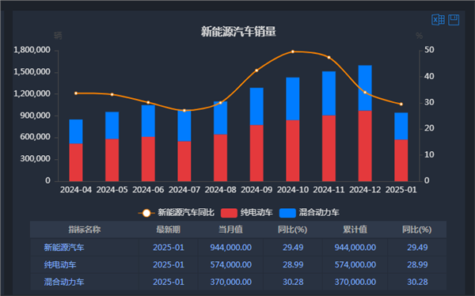Viewport: 475px width, 296px height.
Task: Click the 2024-11 x-axis label
Action: point(329,190)
